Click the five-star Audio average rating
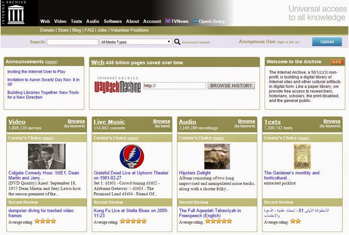Screen dimensions: 349x235 [219, 221]
